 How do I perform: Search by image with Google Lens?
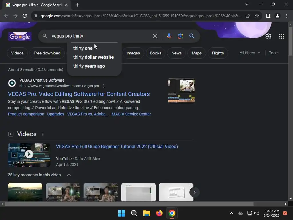pos(180,36)
